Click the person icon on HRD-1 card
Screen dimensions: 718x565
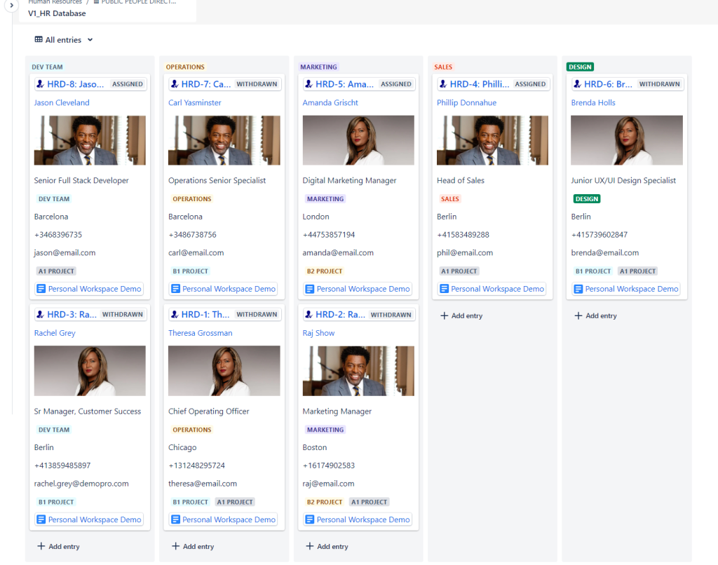(x=174, y=314)
